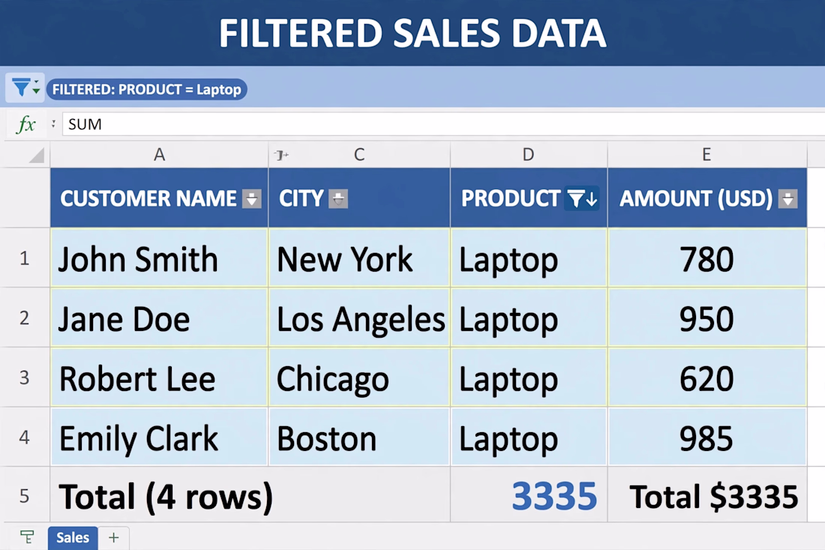Click the select-all corner triangle
The image size is (825, 550).
(x=36, y=155)
